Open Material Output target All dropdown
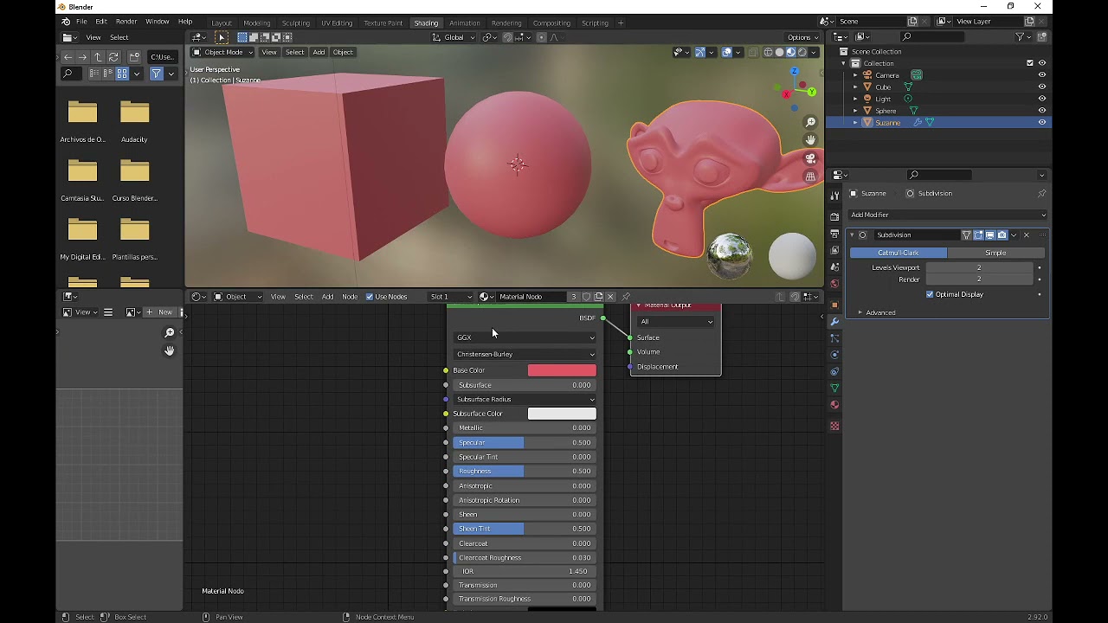Screen dimensions: 1108x623 pos(675,322)
